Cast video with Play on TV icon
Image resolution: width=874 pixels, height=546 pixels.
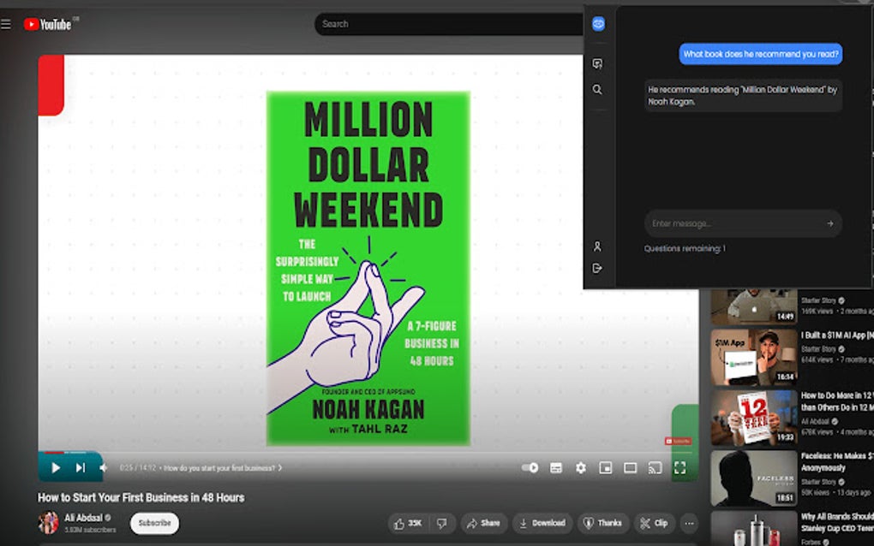coord(655,467)
